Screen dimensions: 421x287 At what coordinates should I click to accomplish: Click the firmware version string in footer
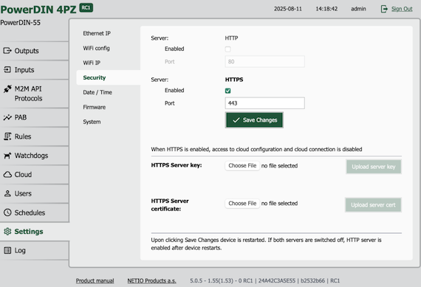click(264, 280)
